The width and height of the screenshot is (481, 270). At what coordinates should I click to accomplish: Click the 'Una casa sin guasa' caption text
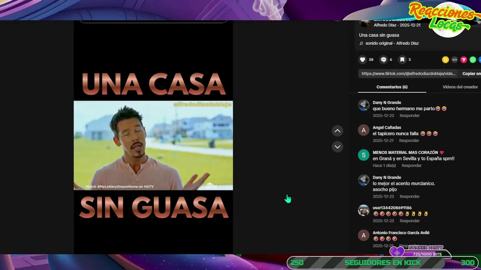tap(379, 35)
